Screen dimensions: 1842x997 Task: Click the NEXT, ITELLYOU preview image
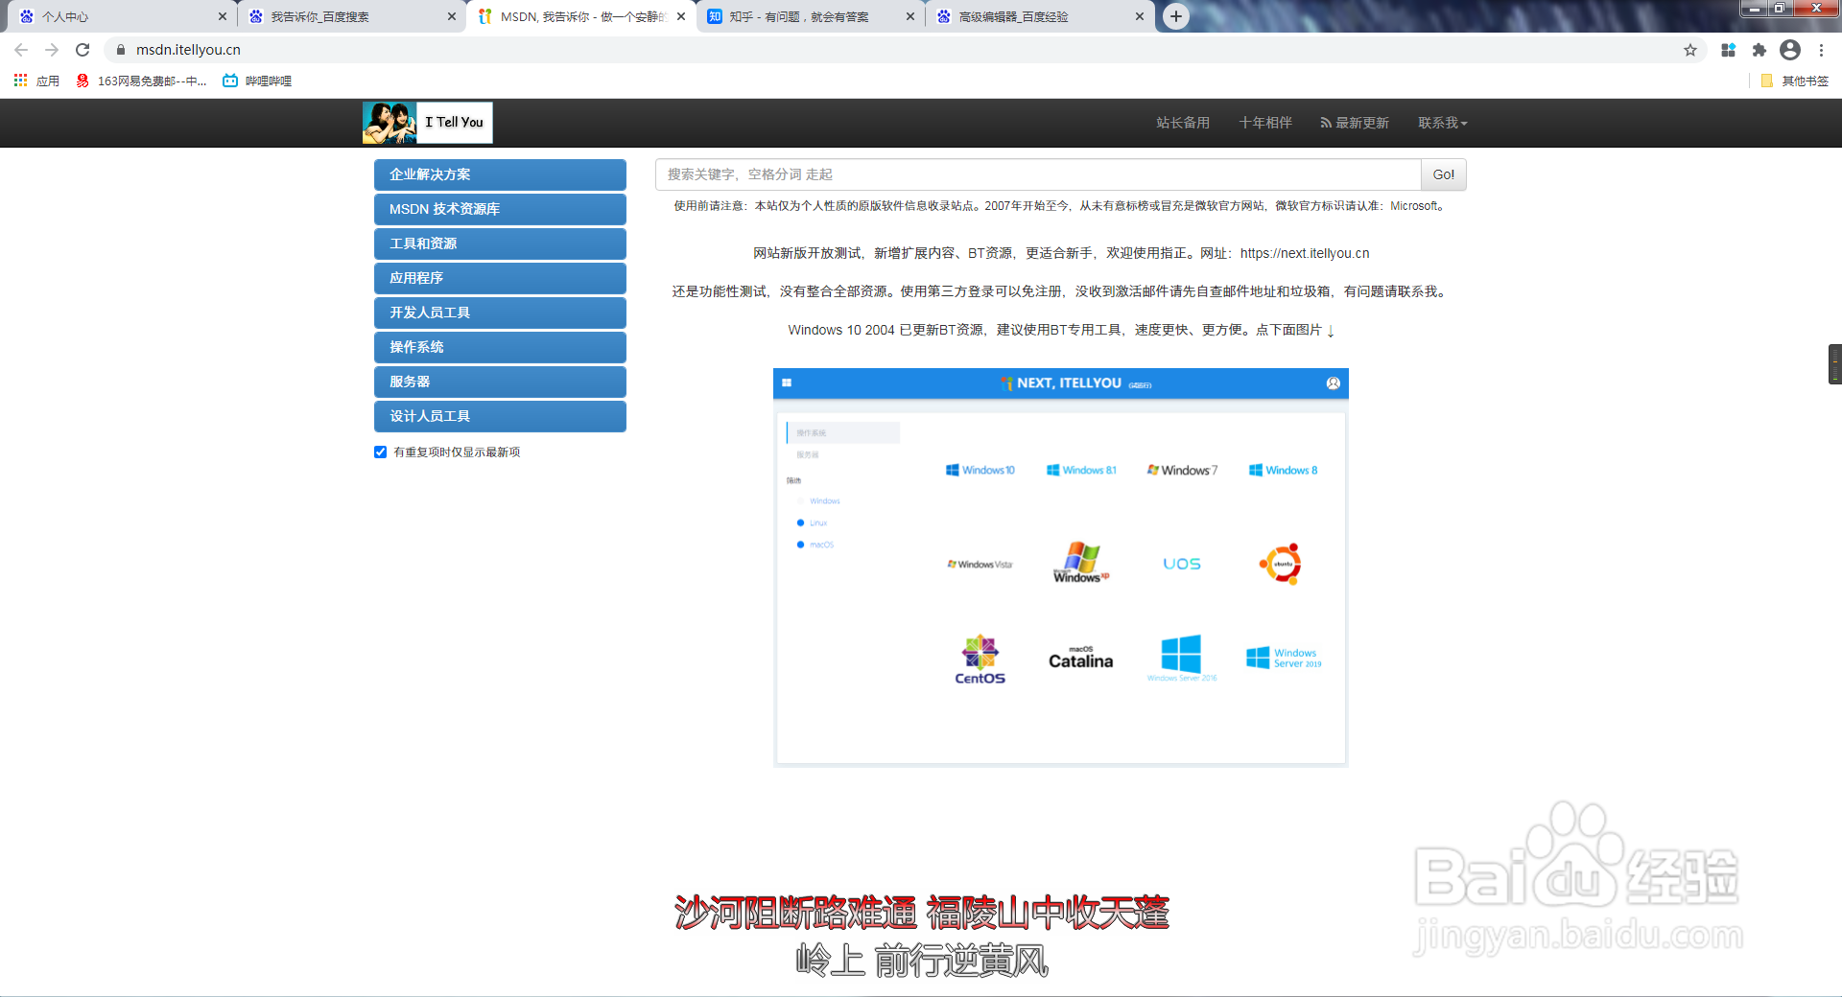1060,568
